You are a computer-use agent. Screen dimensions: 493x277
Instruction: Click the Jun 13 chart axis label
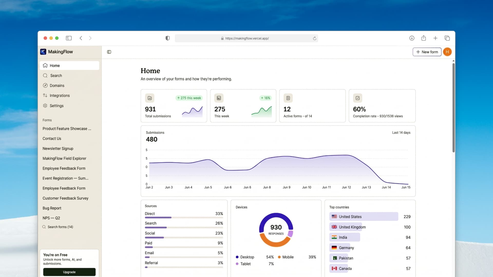[366, 187]
